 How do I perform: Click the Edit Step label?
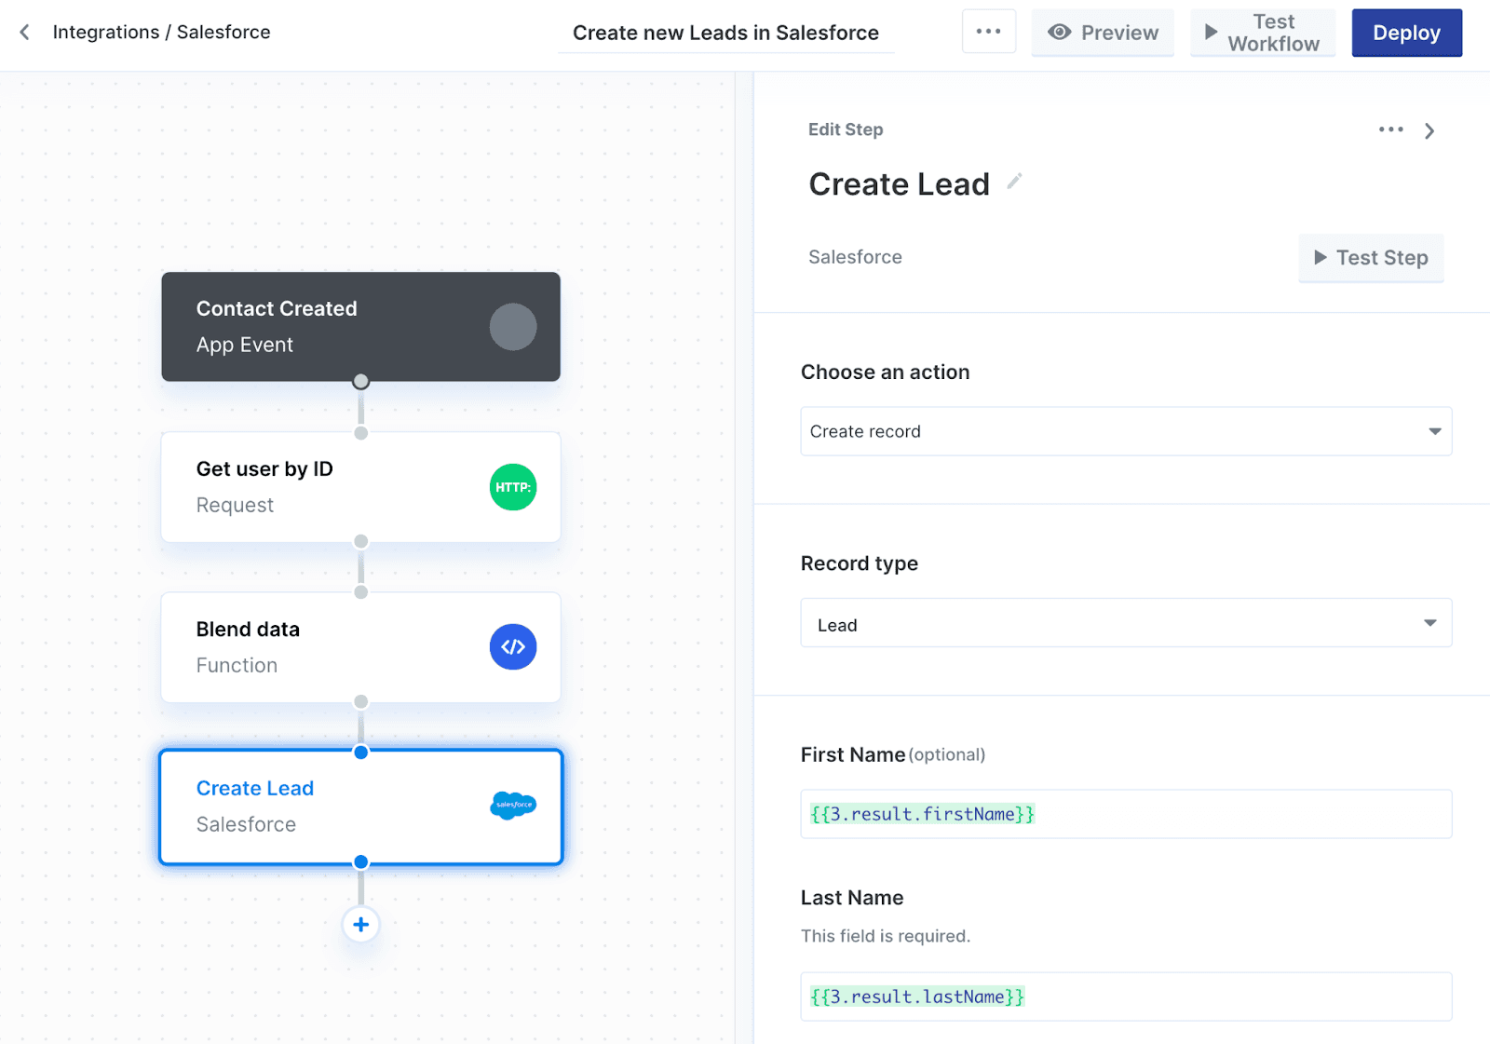click(846, 129)
